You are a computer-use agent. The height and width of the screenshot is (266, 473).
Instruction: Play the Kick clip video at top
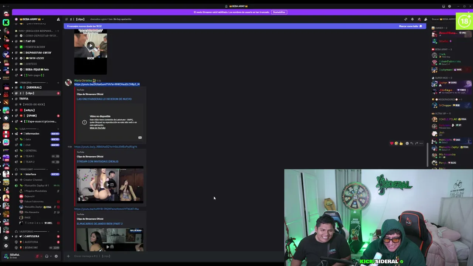point(91,46)
